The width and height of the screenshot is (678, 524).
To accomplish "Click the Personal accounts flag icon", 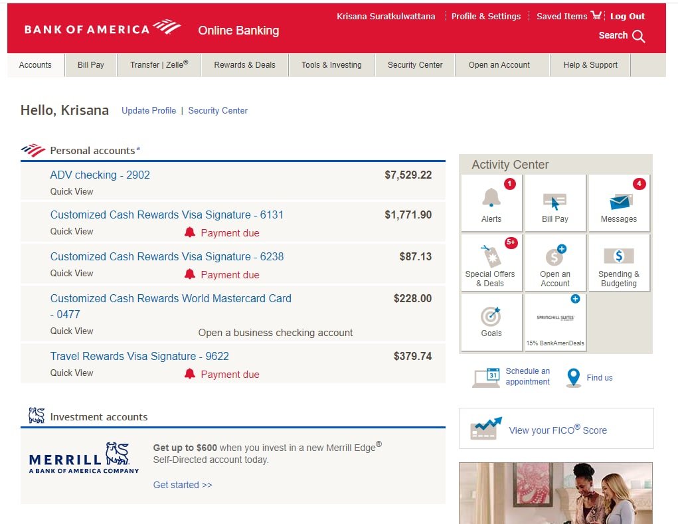I will tap(33, 151).
